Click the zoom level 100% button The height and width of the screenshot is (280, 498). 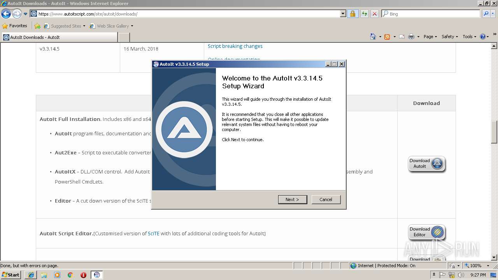click(472, 266)
